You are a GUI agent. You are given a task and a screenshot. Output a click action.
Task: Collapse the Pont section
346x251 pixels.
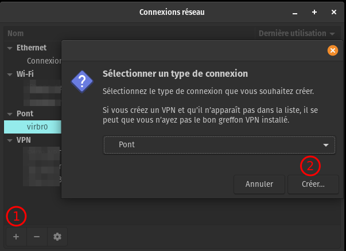point(10,114)
